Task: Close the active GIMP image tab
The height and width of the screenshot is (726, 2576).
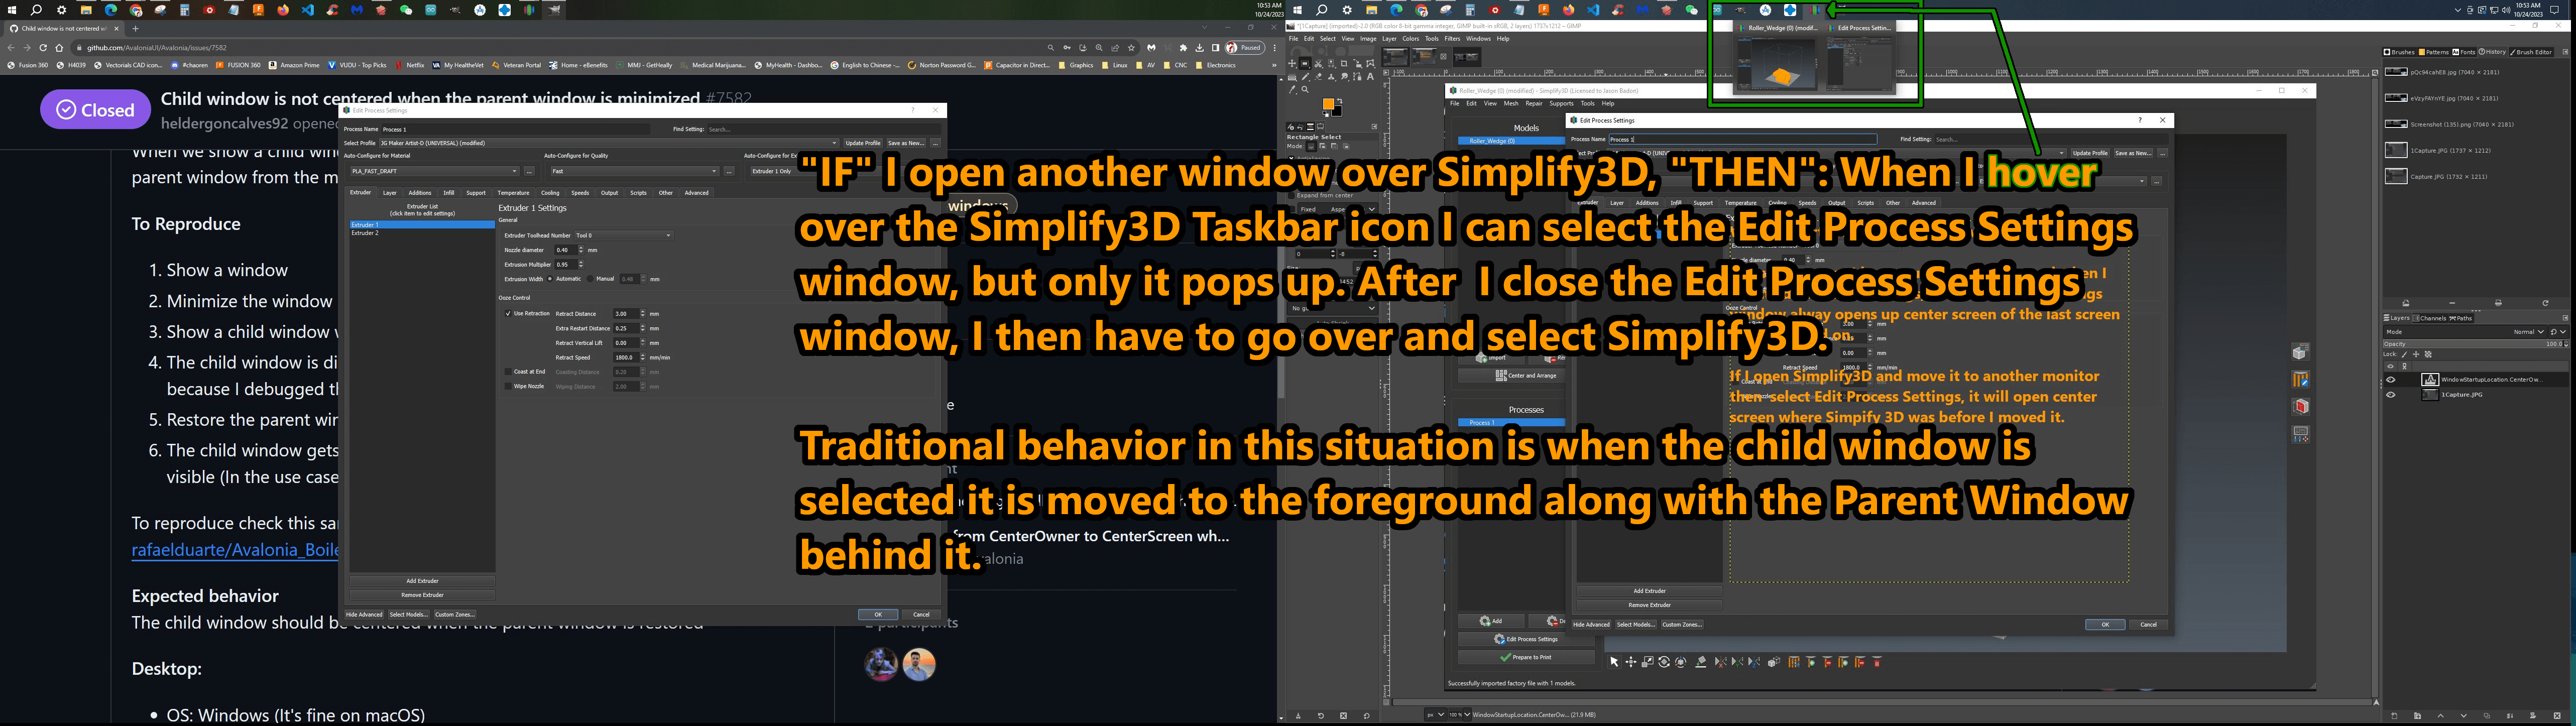Action: coord(1443,57)
